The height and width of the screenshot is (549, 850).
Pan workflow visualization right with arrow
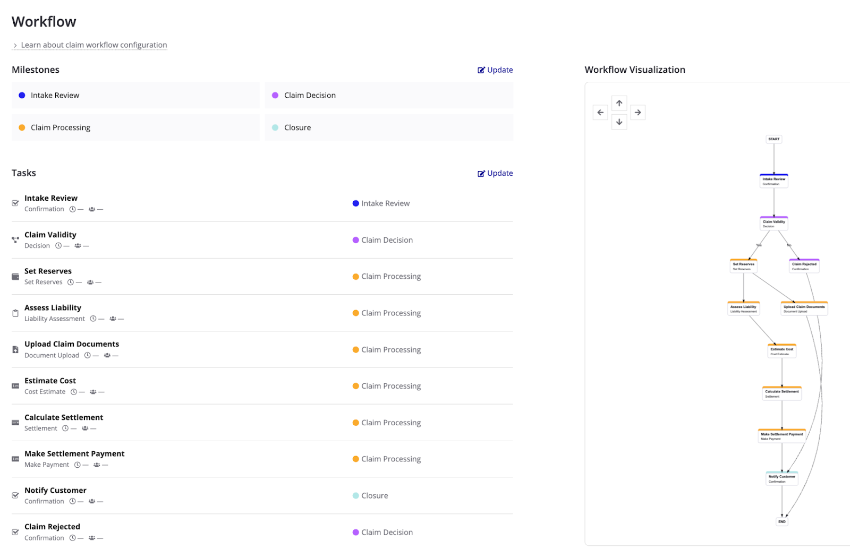tap(638, 113)
